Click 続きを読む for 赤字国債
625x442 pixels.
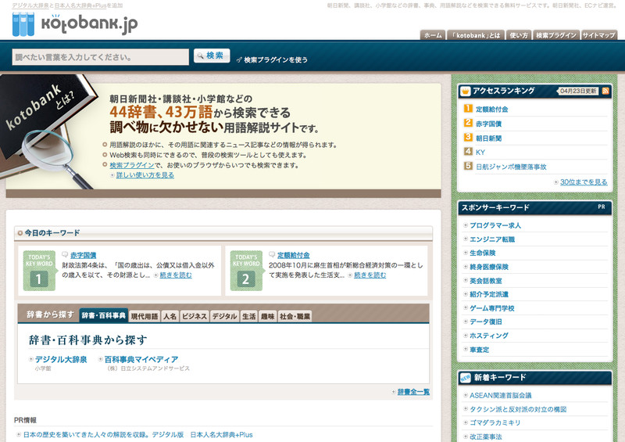click(x=176, y=275)
